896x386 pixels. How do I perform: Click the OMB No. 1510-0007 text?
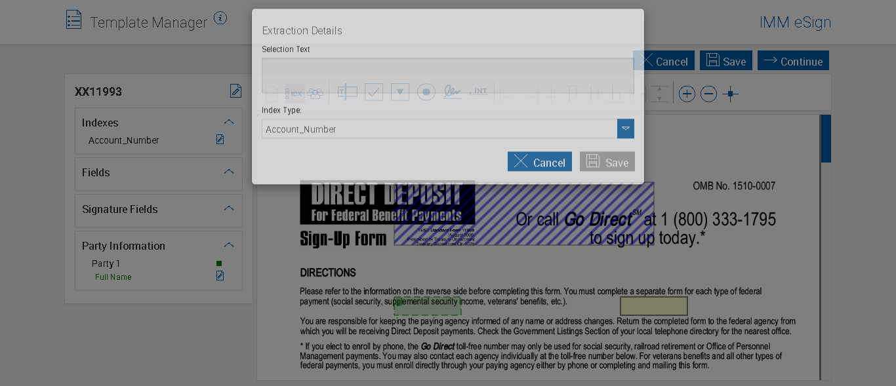pos(734,186)
